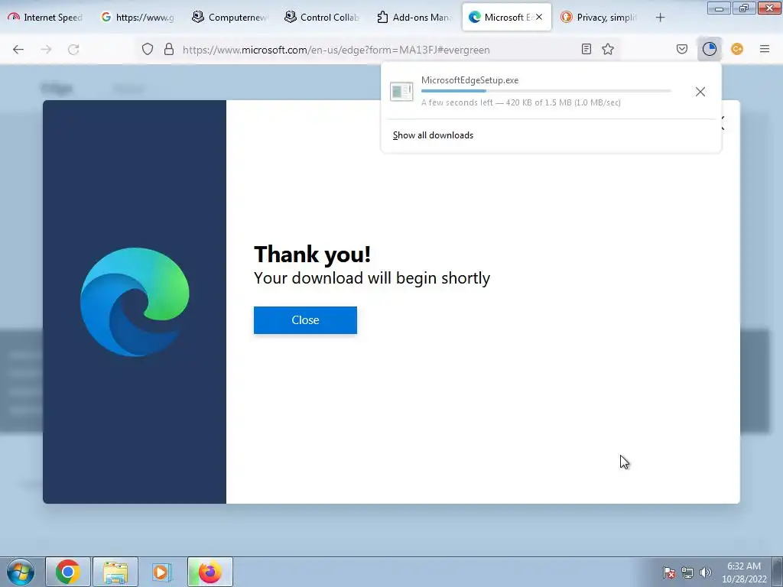Switch to the Add-ons Manager tab

pos(414,18)
